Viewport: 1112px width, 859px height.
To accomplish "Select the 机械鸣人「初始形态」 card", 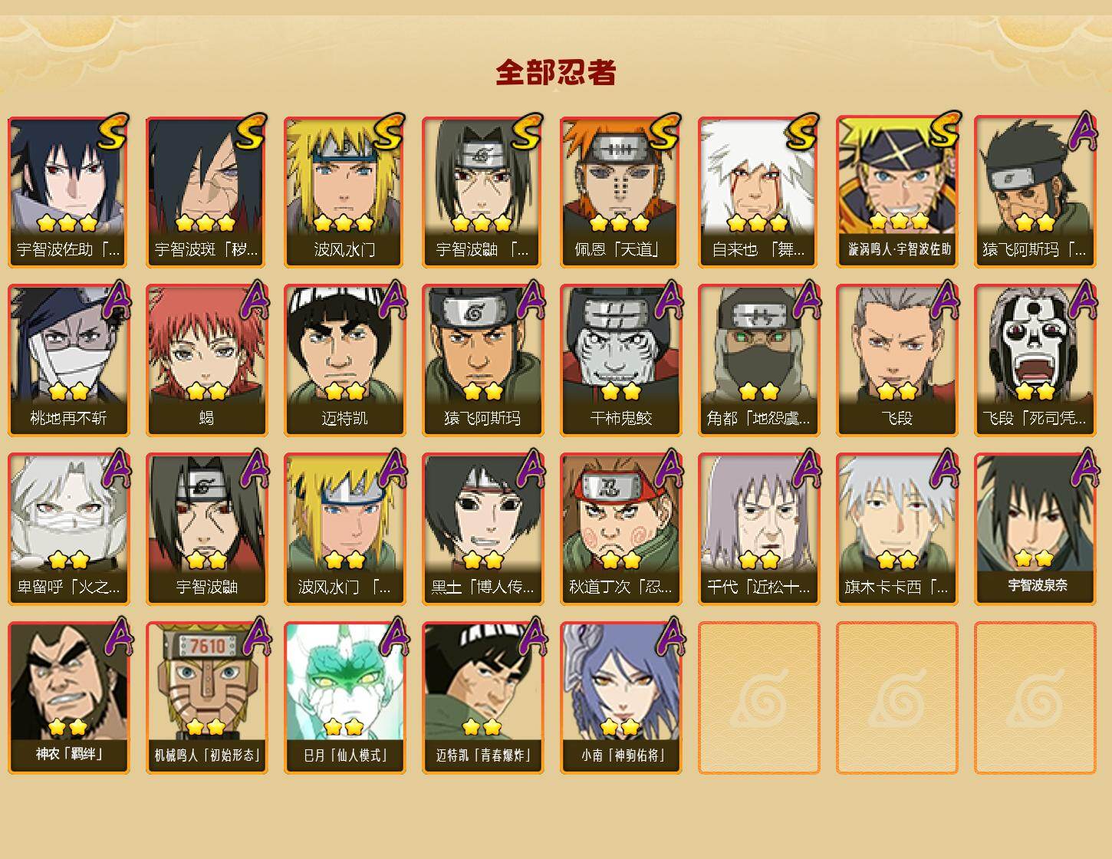I will pos(206,698).
